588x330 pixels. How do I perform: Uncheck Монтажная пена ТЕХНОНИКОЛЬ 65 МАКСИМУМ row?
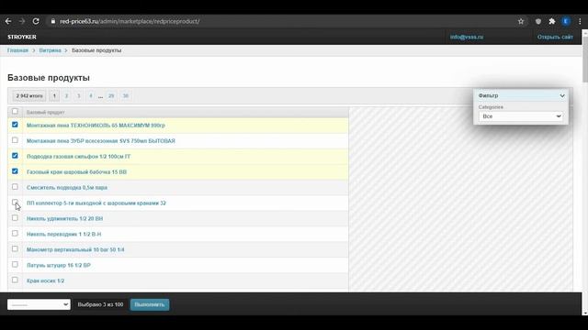pyautogui.click(x=15, y=125)
